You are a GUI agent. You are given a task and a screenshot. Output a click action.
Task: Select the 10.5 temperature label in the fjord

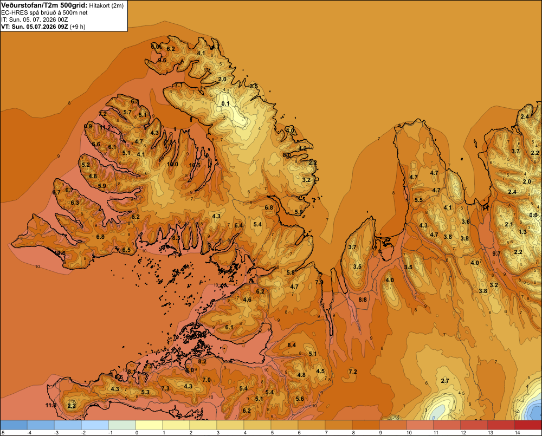pyautogui.click(x=195, y=166)
